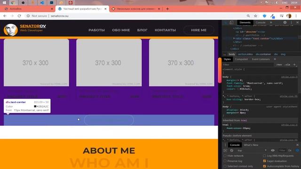The width and height of the screenshot is (301, 169).
Task: Expand the breadcrumb ellipsis in DevTools
Action: [x=224, y=54]
